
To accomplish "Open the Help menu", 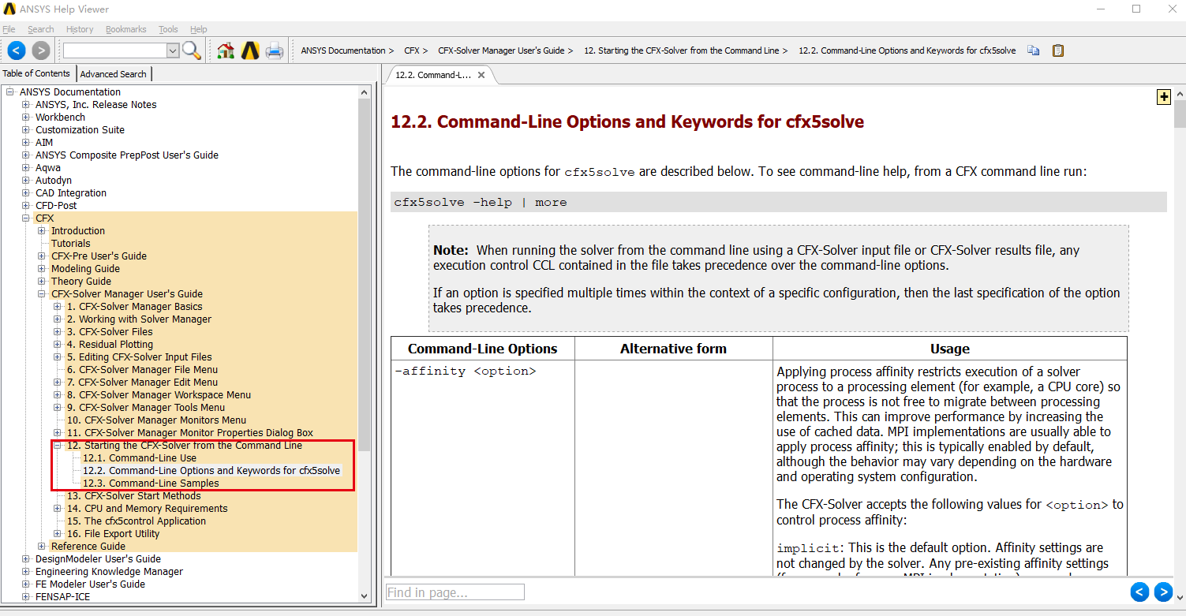I will point(199,29).
